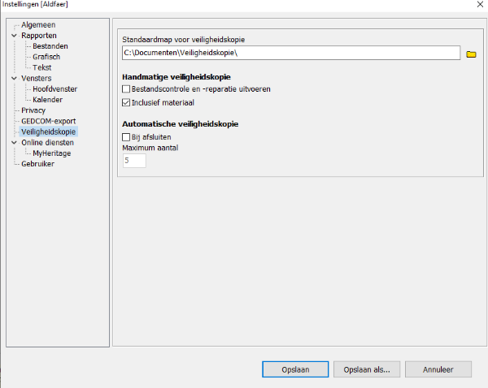
Task: Open MyHeritage online service settings
Action: coord(52,153)
